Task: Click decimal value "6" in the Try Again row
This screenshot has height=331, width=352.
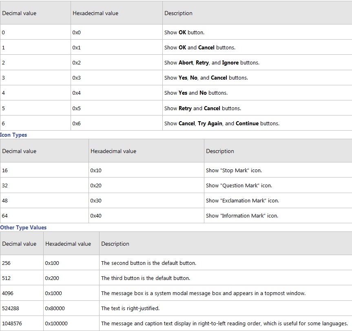Action: coord(3,124)
